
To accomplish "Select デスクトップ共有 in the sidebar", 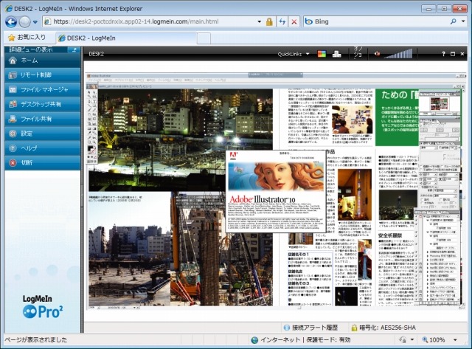I will coord(43,104).
